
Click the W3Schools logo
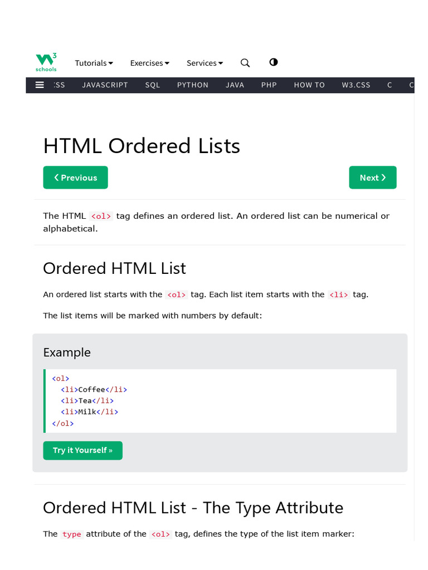coord(46,62)
